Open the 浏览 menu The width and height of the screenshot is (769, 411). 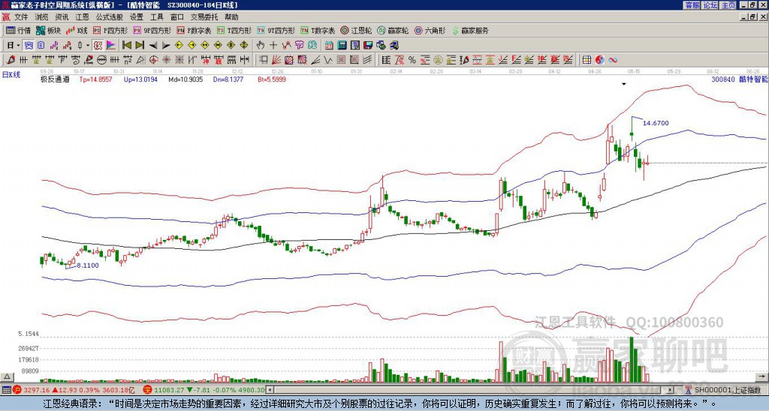tap(41, 17)
